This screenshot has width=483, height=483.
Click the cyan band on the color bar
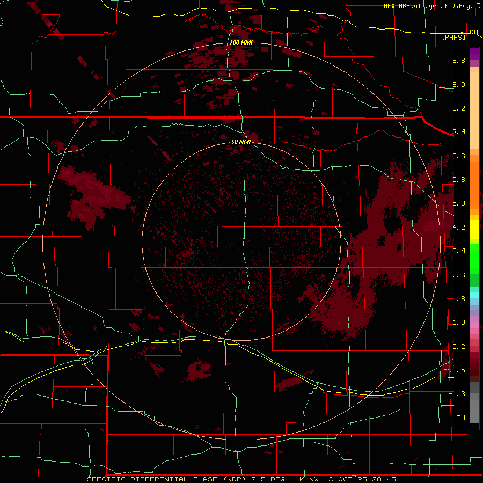tap(474, 295)
